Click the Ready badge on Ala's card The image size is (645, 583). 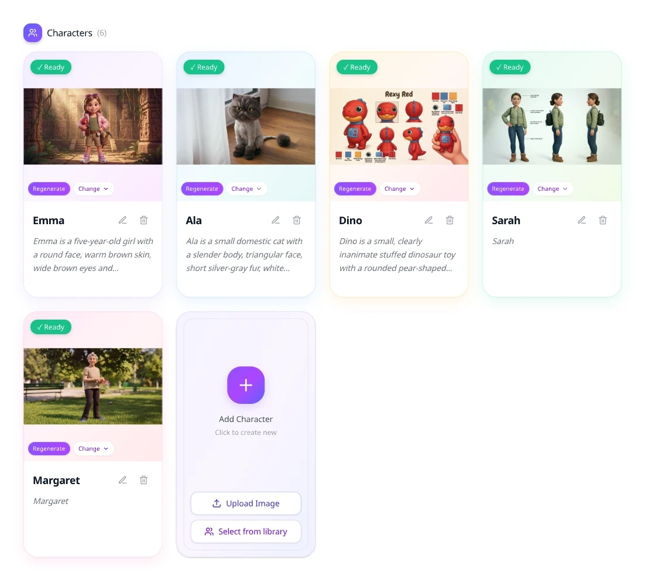coord(204,67)
